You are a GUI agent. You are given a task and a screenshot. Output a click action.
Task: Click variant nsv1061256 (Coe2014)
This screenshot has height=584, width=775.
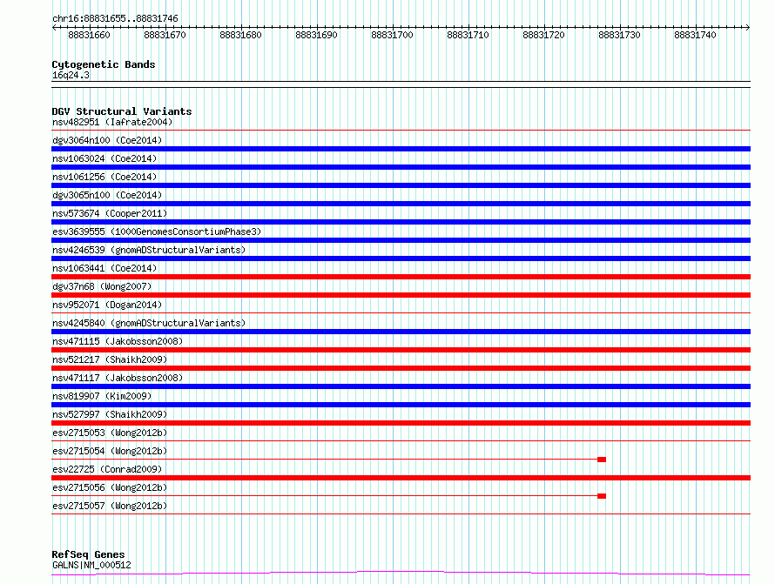click(x=104, y=177)
